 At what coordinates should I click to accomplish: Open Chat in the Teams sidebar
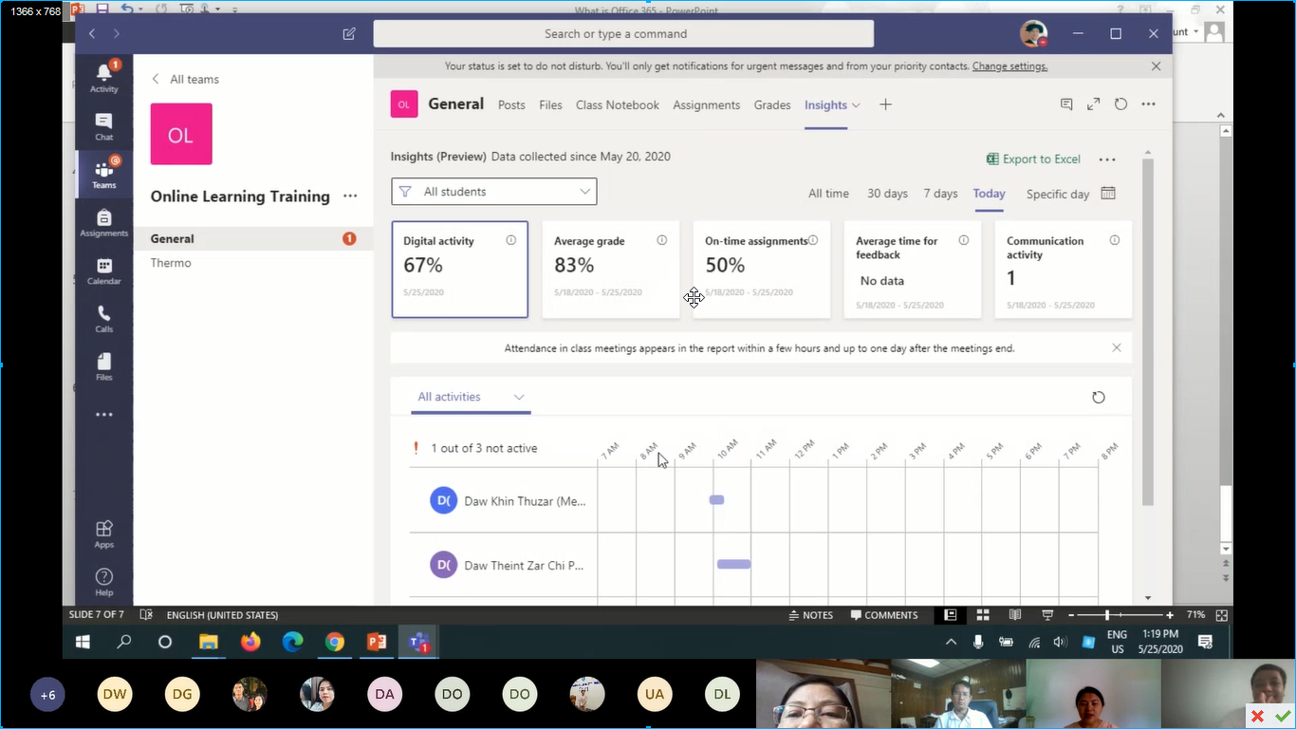tap(104, 127)
